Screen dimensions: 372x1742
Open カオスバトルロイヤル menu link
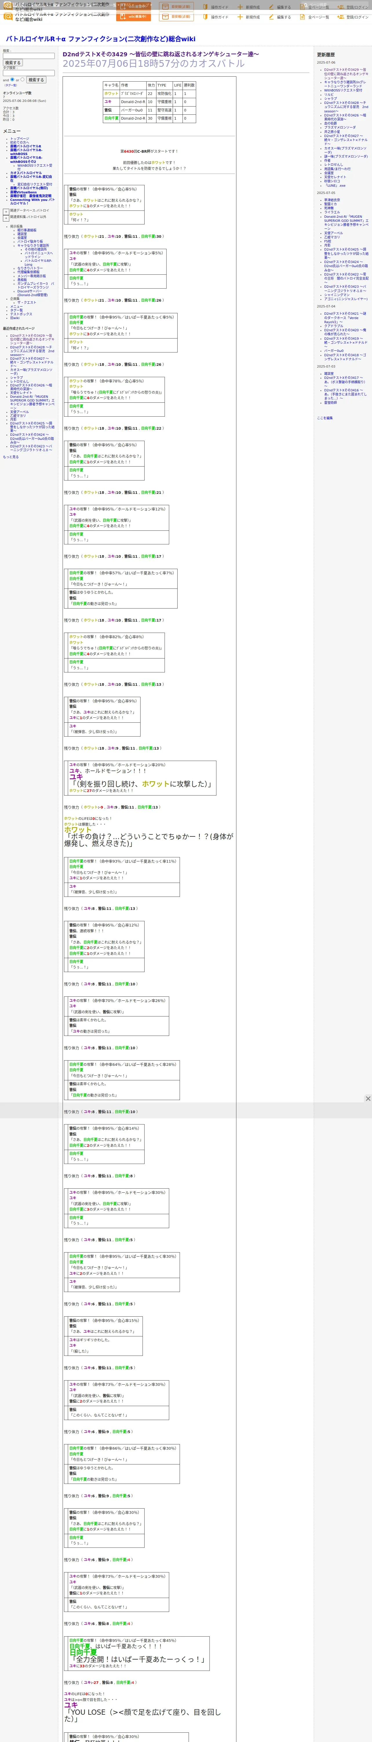(x=26, y=173)
